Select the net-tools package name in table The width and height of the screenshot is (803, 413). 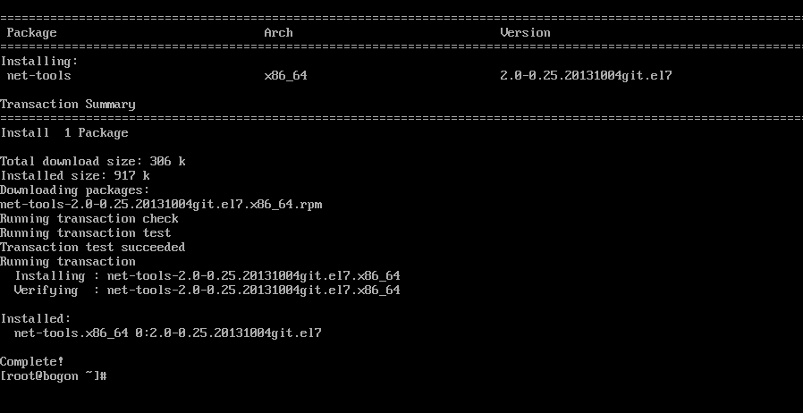click(38, 76)
